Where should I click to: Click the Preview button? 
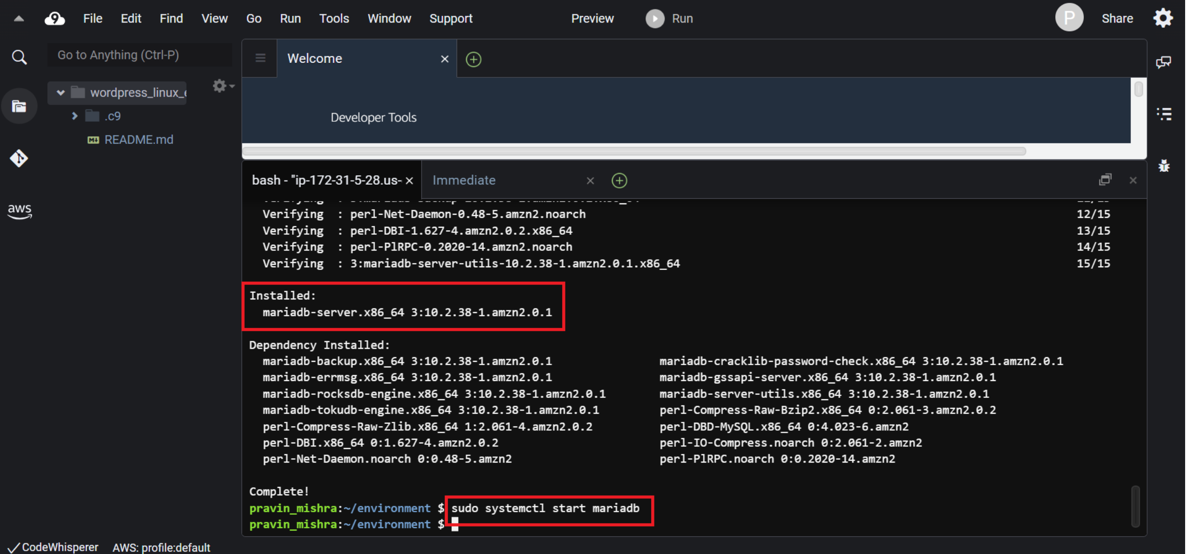[x=592, y=18]
